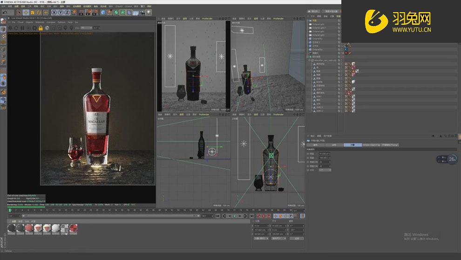Click the Camera object icon in the toolbar
Screen dimensions: 461x260
142,13
